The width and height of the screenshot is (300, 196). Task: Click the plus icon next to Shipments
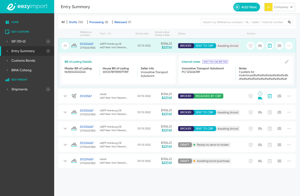(x=48, y=89)
